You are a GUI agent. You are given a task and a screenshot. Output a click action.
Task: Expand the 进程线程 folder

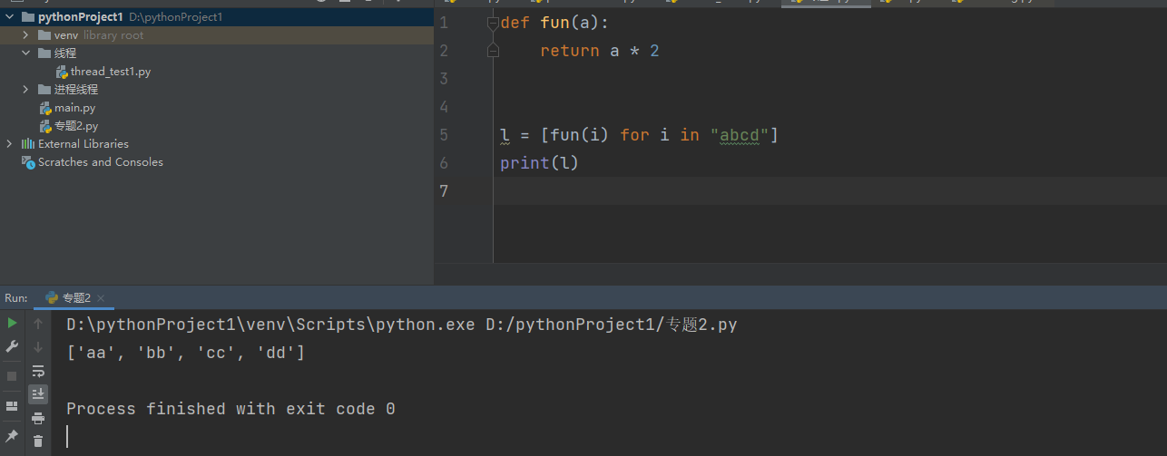coord(26,90)
